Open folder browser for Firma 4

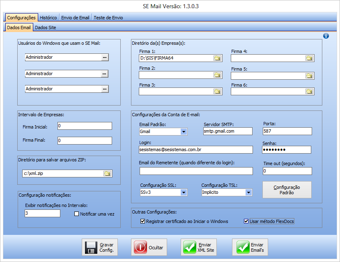(309, 58)
